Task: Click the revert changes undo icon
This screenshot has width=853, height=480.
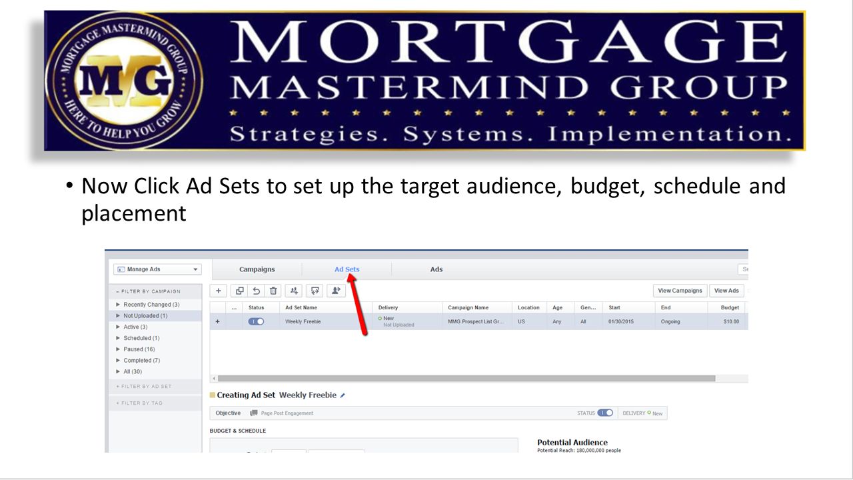Action: [256, 291]
